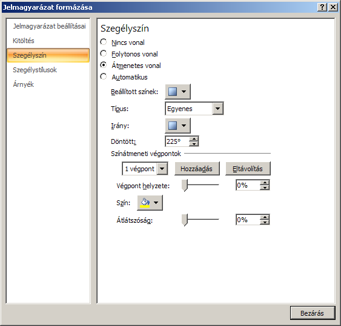Viewport: 341px width, 326px height.
Task: Open the Szín paint bucket color picker
Action: pyautogui.click(x=150, y=203)
